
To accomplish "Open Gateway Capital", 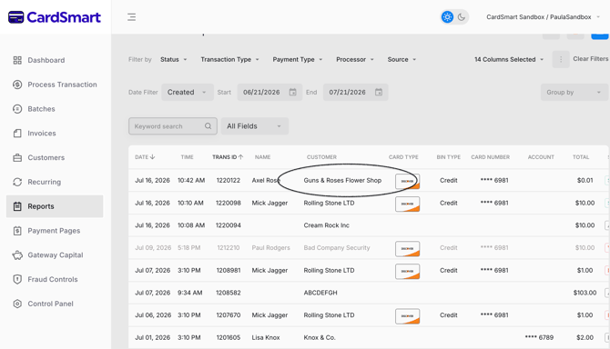I will pyautogui.click(x=55, y=255).
